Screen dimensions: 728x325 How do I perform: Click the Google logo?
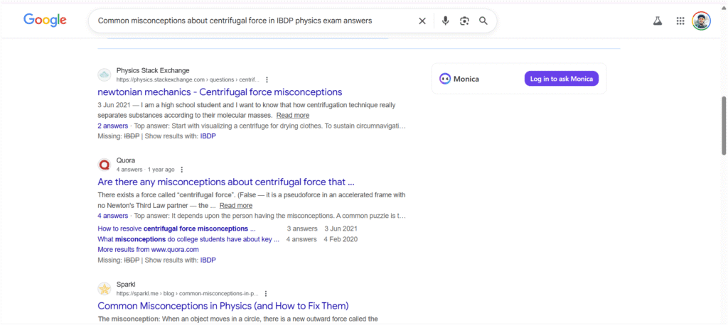[x=45, y=21]
